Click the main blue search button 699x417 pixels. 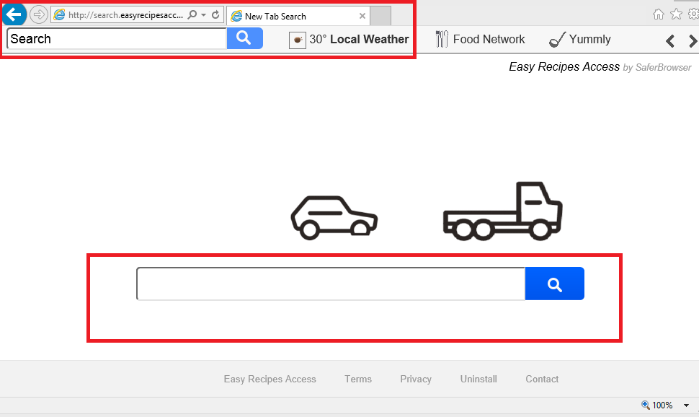click(555, 284)
